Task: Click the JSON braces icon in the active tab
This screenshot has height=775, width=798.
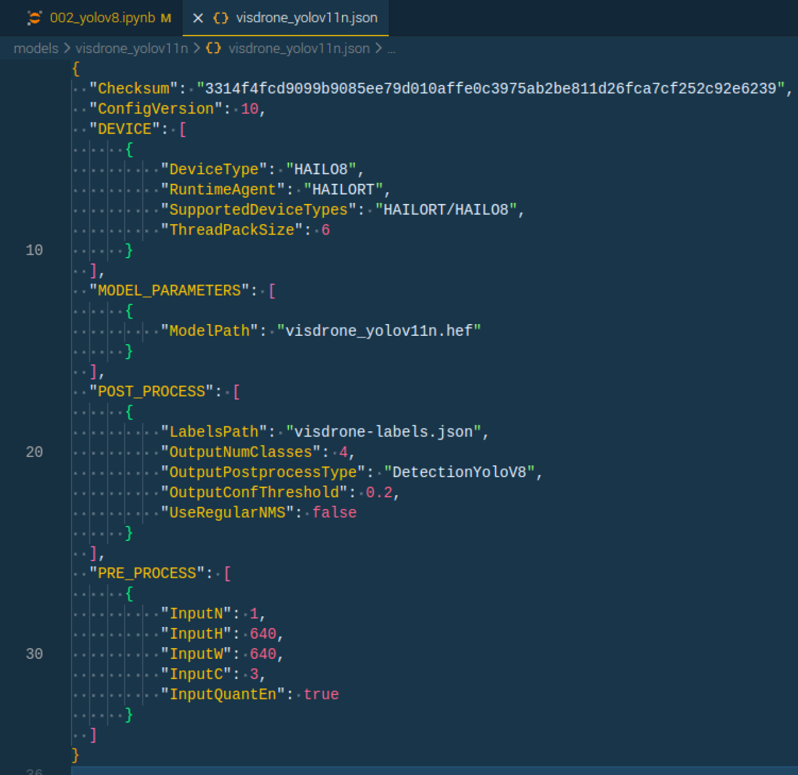Action: click(x=221, y=18)
